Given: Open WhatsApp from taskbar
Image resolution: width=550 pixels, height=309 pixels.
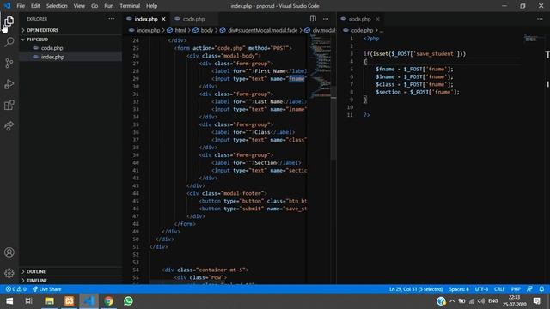Looking at the screenshot, I should (128, 301).
